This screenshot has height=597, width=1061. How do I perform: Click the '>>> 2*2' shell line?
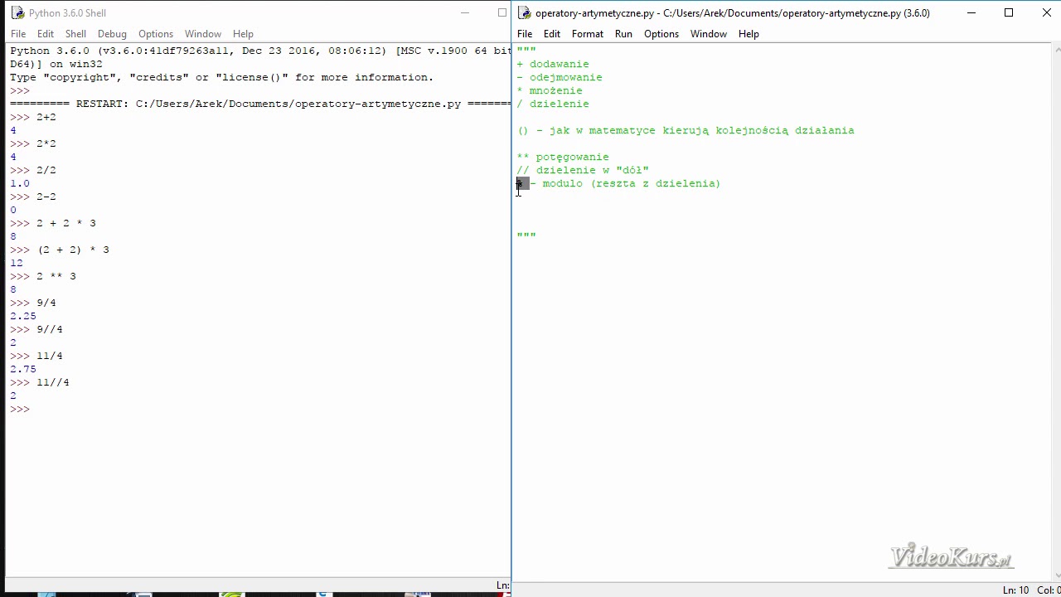[33, 143]
